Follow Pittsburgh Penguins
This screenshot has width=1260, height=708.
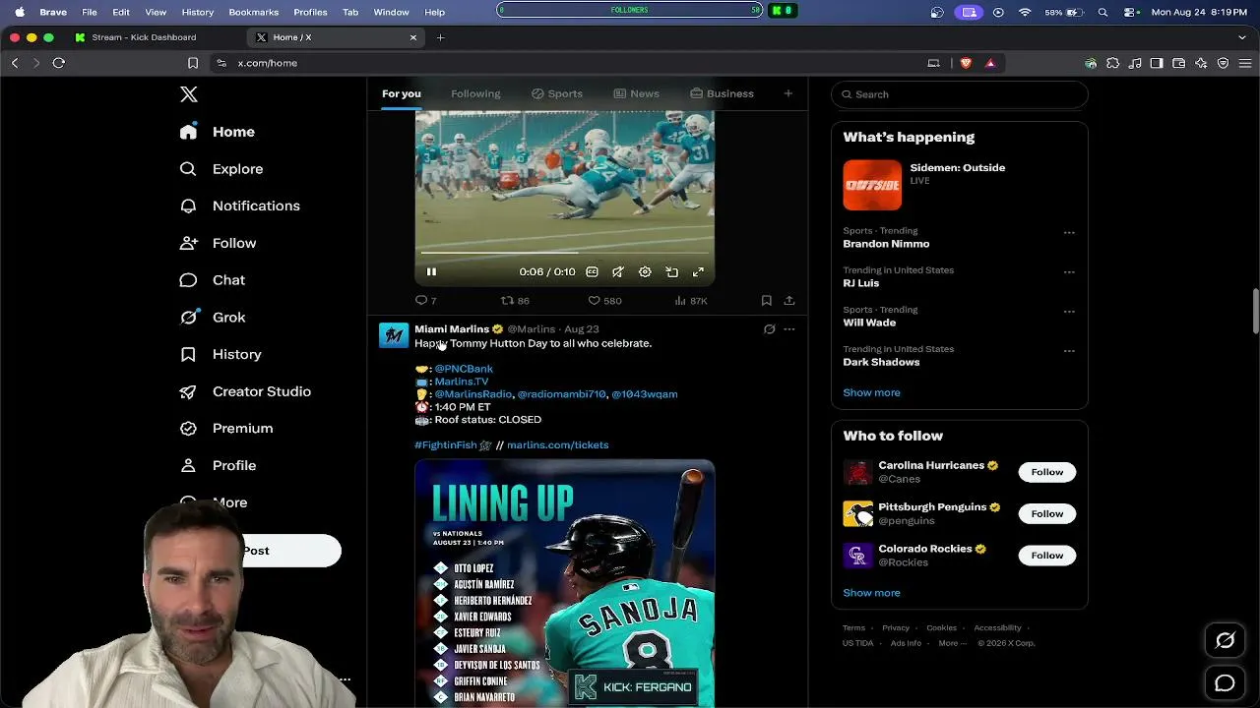[x=1047, y=513]
